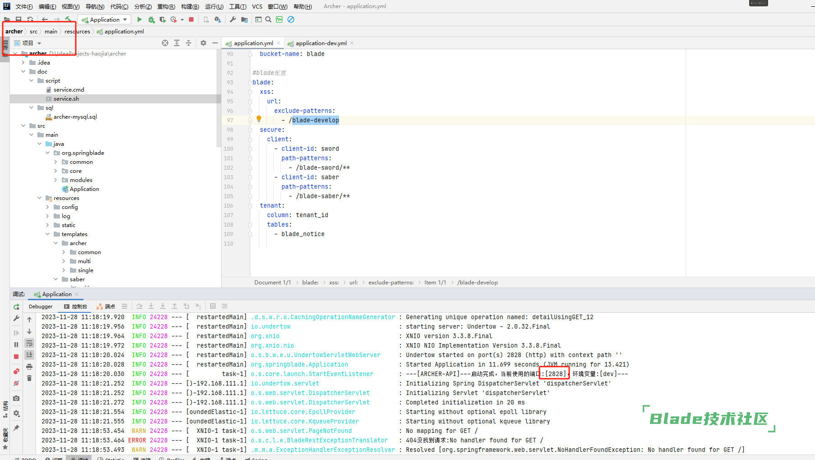Open project panel gear options
Viewport: 815px width, 460px height.
[x=203, y=43]
